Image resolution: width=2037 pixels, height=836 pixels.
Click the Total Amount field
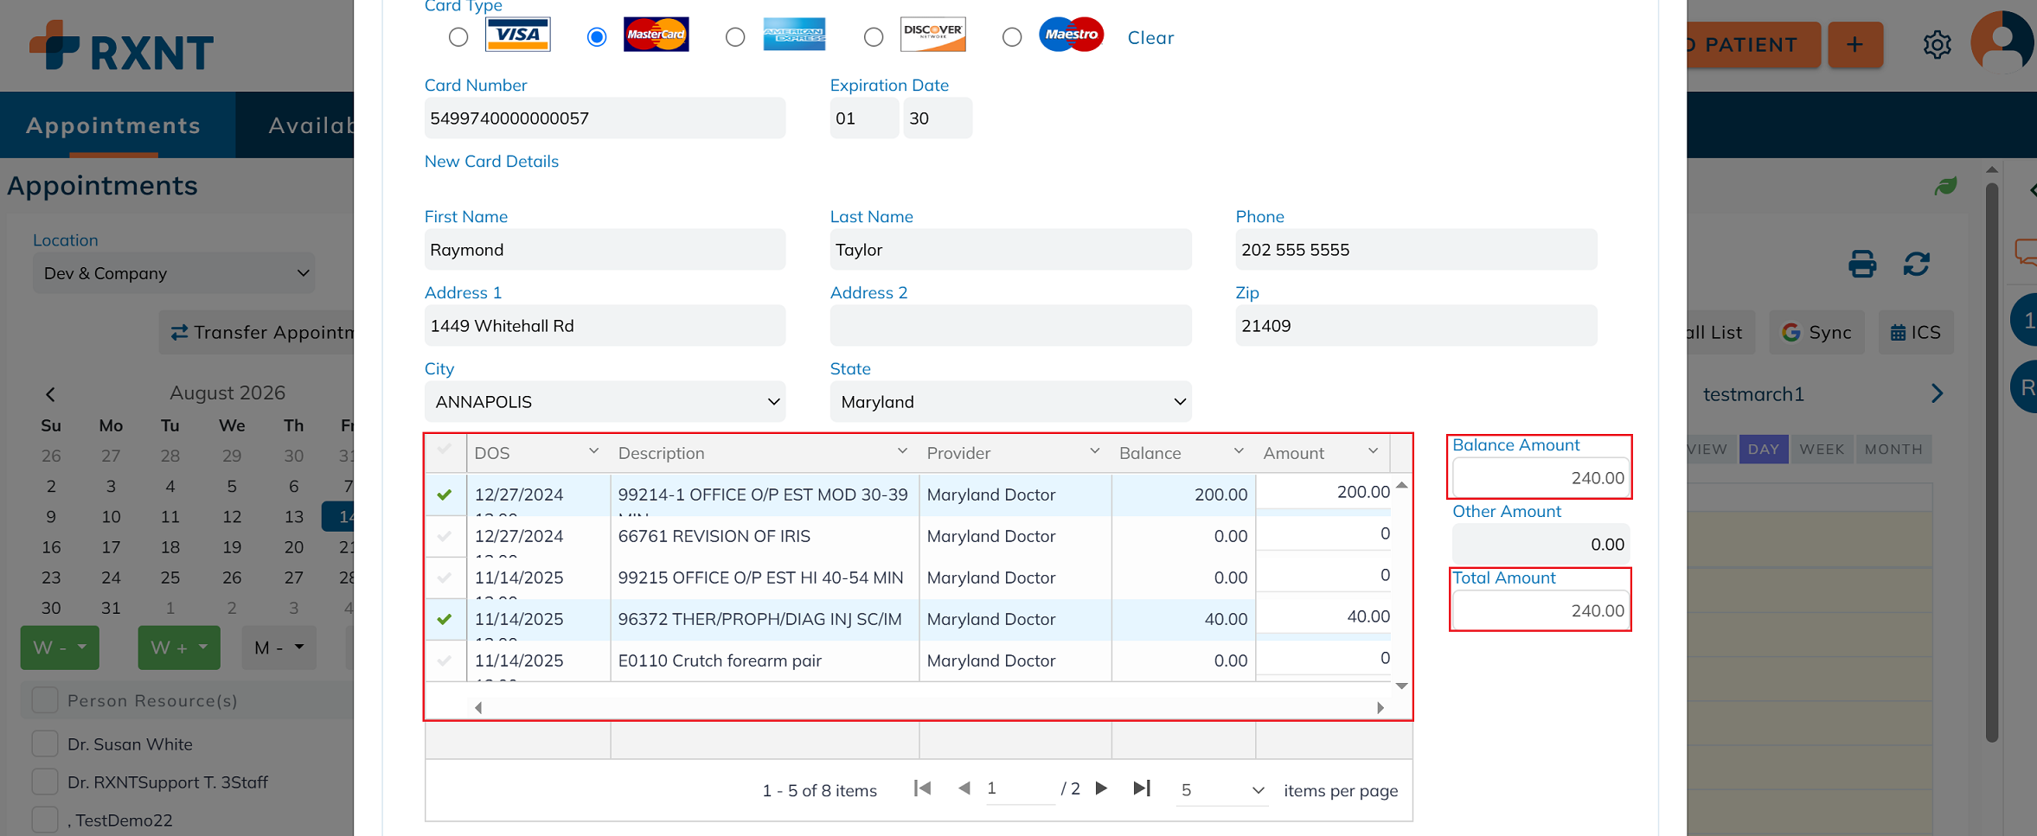click(x=1541, y=611)
